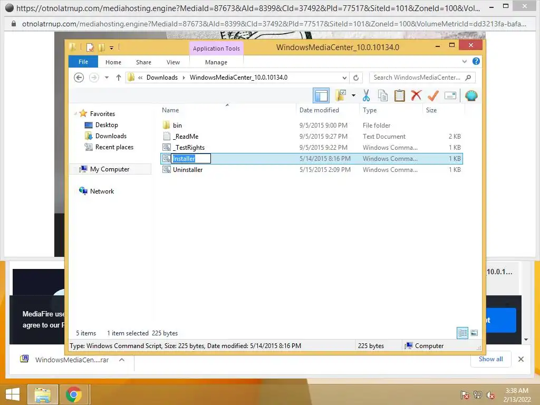Click the Cut scissors icon
540x405 pixels.
[366, 95]
